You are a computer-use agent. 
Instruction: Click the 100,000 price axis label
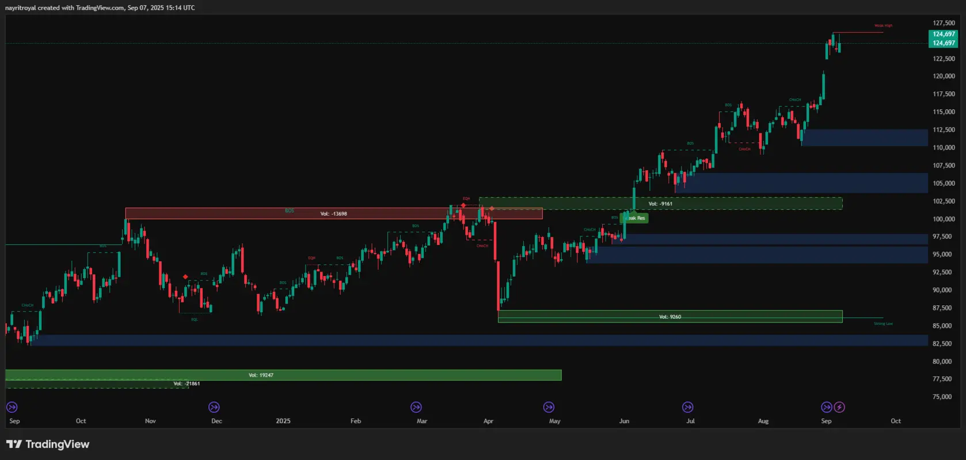(x=944, y=218)
